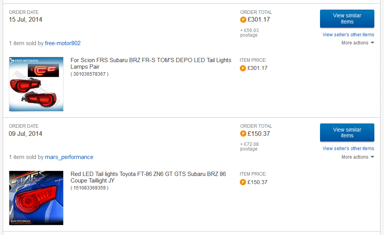
Task: Click View similar items for Red LED tail lights
Action: (x=347, y=133)
